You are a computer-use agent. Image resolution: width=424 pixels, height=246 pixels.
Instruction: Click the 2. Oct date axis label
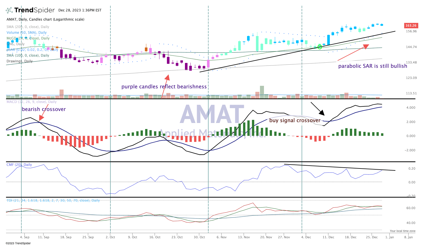point(110,237)
